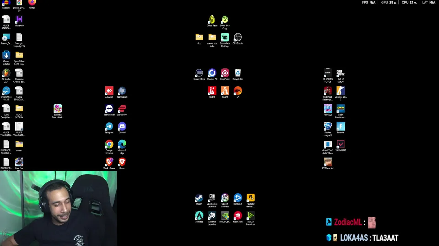Open the plain Brave browser shortcut

(122, 163)
